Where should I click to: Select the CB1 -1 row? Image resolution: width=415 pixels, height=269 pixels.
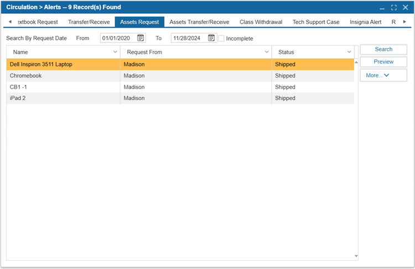tap(180, 87)
